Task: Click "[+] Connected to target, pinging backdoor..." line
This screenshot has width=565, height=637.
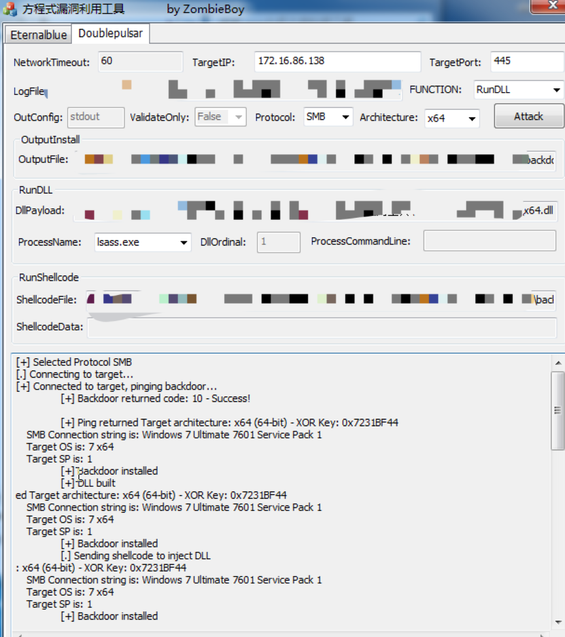Action: click(x=116, y=387)
